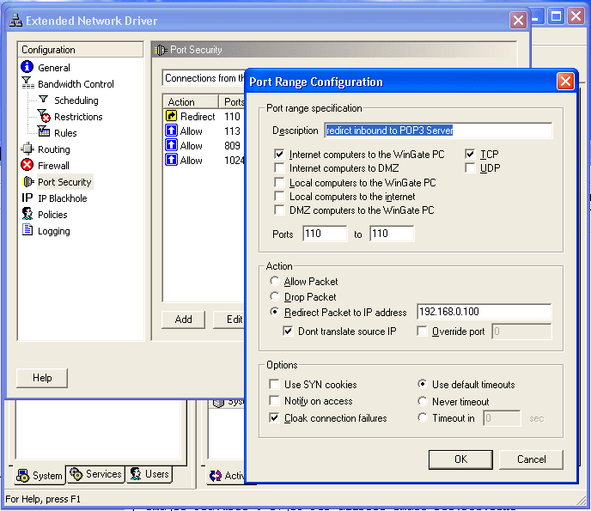591x511 pixels.
Task: Select Redirect Packet to IP address option
Action: coord(275,312)
